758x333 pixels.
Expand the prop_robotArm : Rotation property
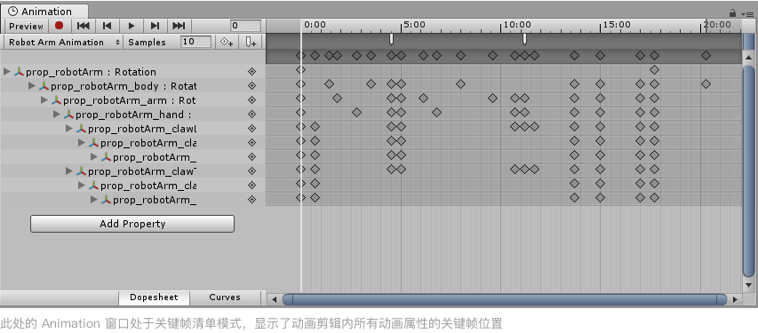(x=7, y=72)
